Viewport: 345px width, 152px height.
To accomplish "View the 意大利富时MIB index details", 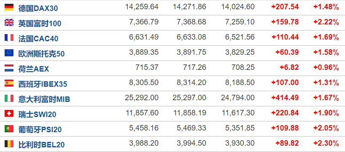I will (x=44, y=99).
